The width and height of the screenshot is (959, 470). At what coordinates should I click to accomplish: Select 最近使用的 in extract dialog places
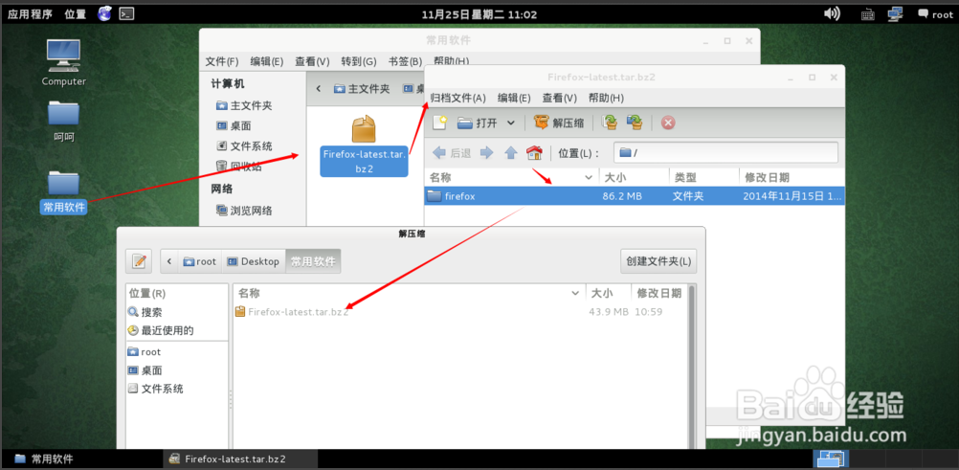click(x=161, y=330)
